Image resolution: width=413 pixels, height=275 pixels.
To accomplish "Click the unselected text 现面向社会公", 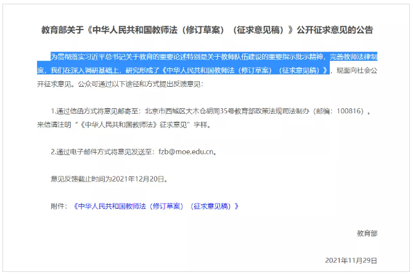I will (357, 71).
